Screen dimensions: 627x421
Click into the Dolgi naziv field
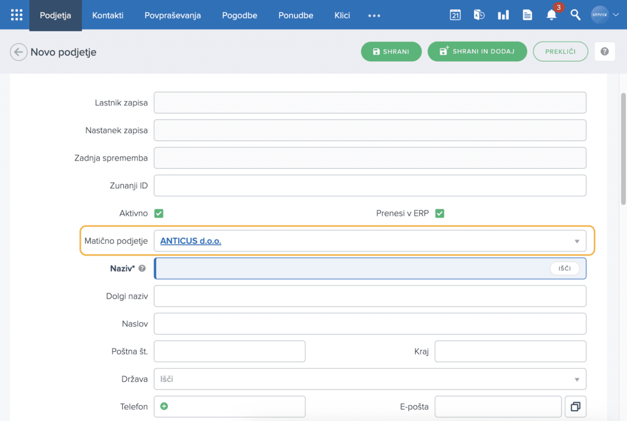tap(369, 296)
